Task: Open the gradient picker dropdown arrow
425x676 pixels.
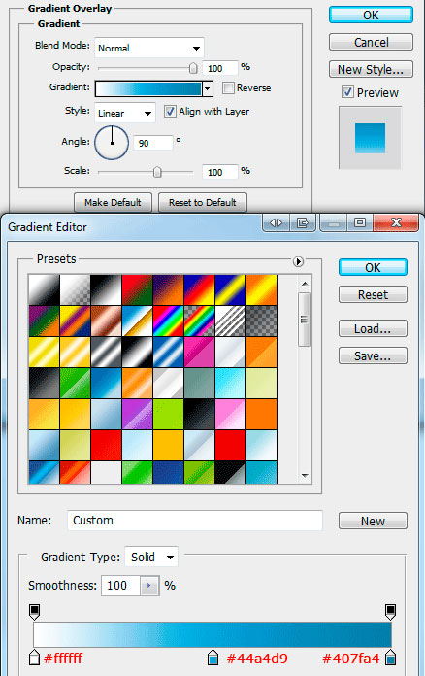Action: (208, 88)
